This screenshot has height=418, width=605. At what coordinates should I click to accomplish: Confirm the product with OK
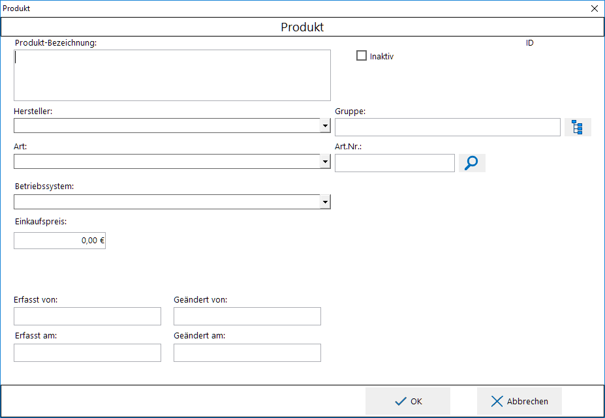pos(408,401)
